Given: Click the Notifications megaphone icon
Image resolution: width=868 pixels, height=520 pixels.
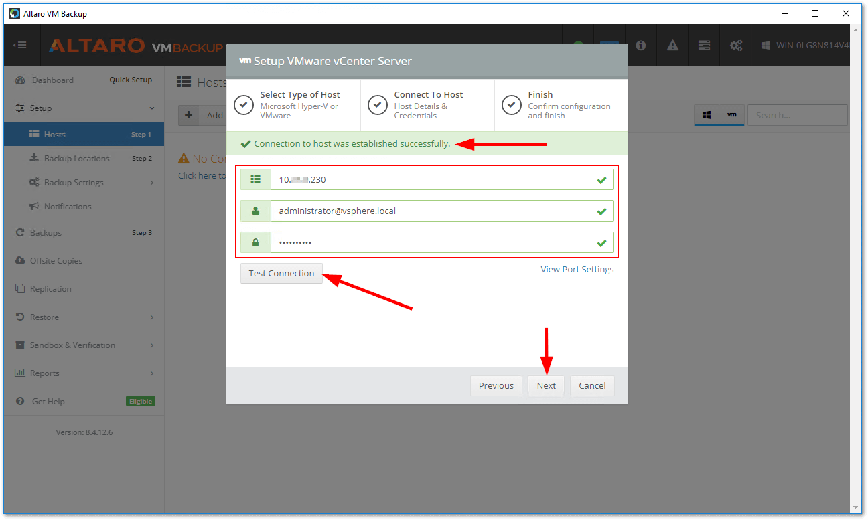Looking at the screenshot, I should pyautogui.click(x=34, y=207).
